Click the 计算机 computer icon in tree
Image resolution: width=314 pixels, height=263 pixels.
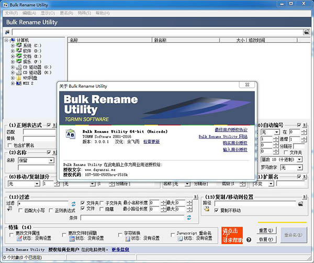pos(13,40)
